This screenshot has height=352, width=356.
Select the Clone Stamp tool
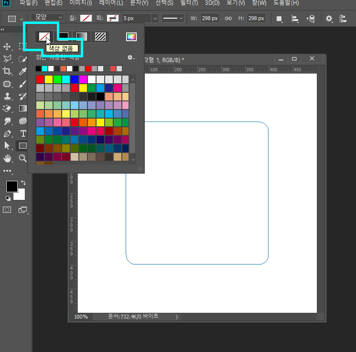point(7,96)
